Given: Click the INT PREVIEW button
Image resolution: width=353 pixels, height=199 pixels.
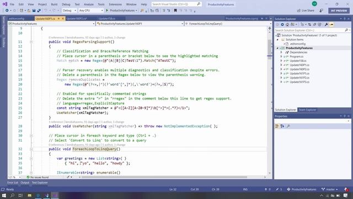Looking at the screenshot, I should coord(339,11).
